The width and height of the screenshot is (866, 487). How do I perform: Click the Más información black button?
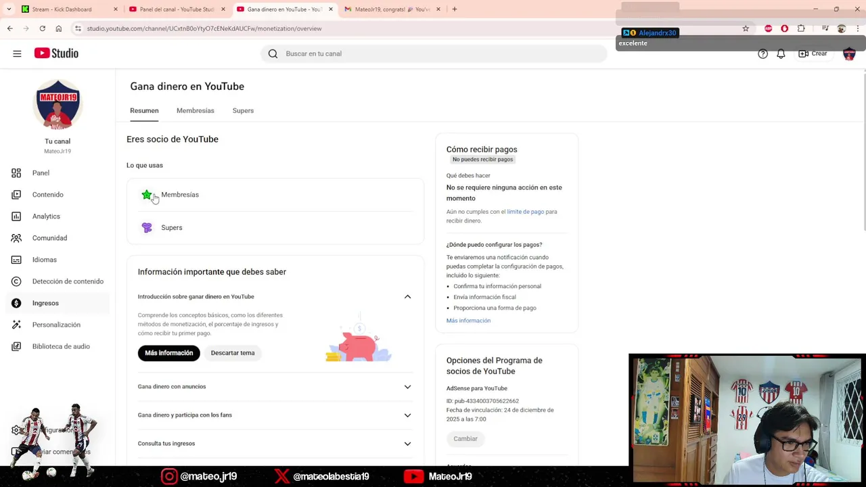[x=168, y=353]
